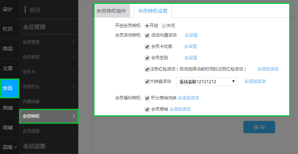Viewport: 298px width, 154px height.
Task: Open the 商城 section in left navigation
Action: pyautogui.click(x=8, y=108)
